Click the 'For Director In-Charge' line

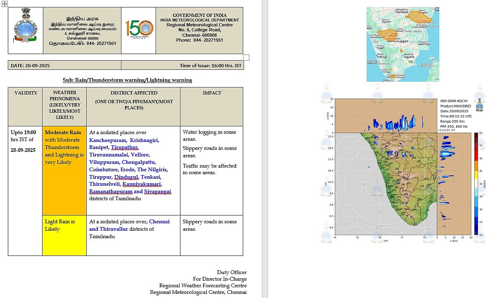[x=220, y=279]
